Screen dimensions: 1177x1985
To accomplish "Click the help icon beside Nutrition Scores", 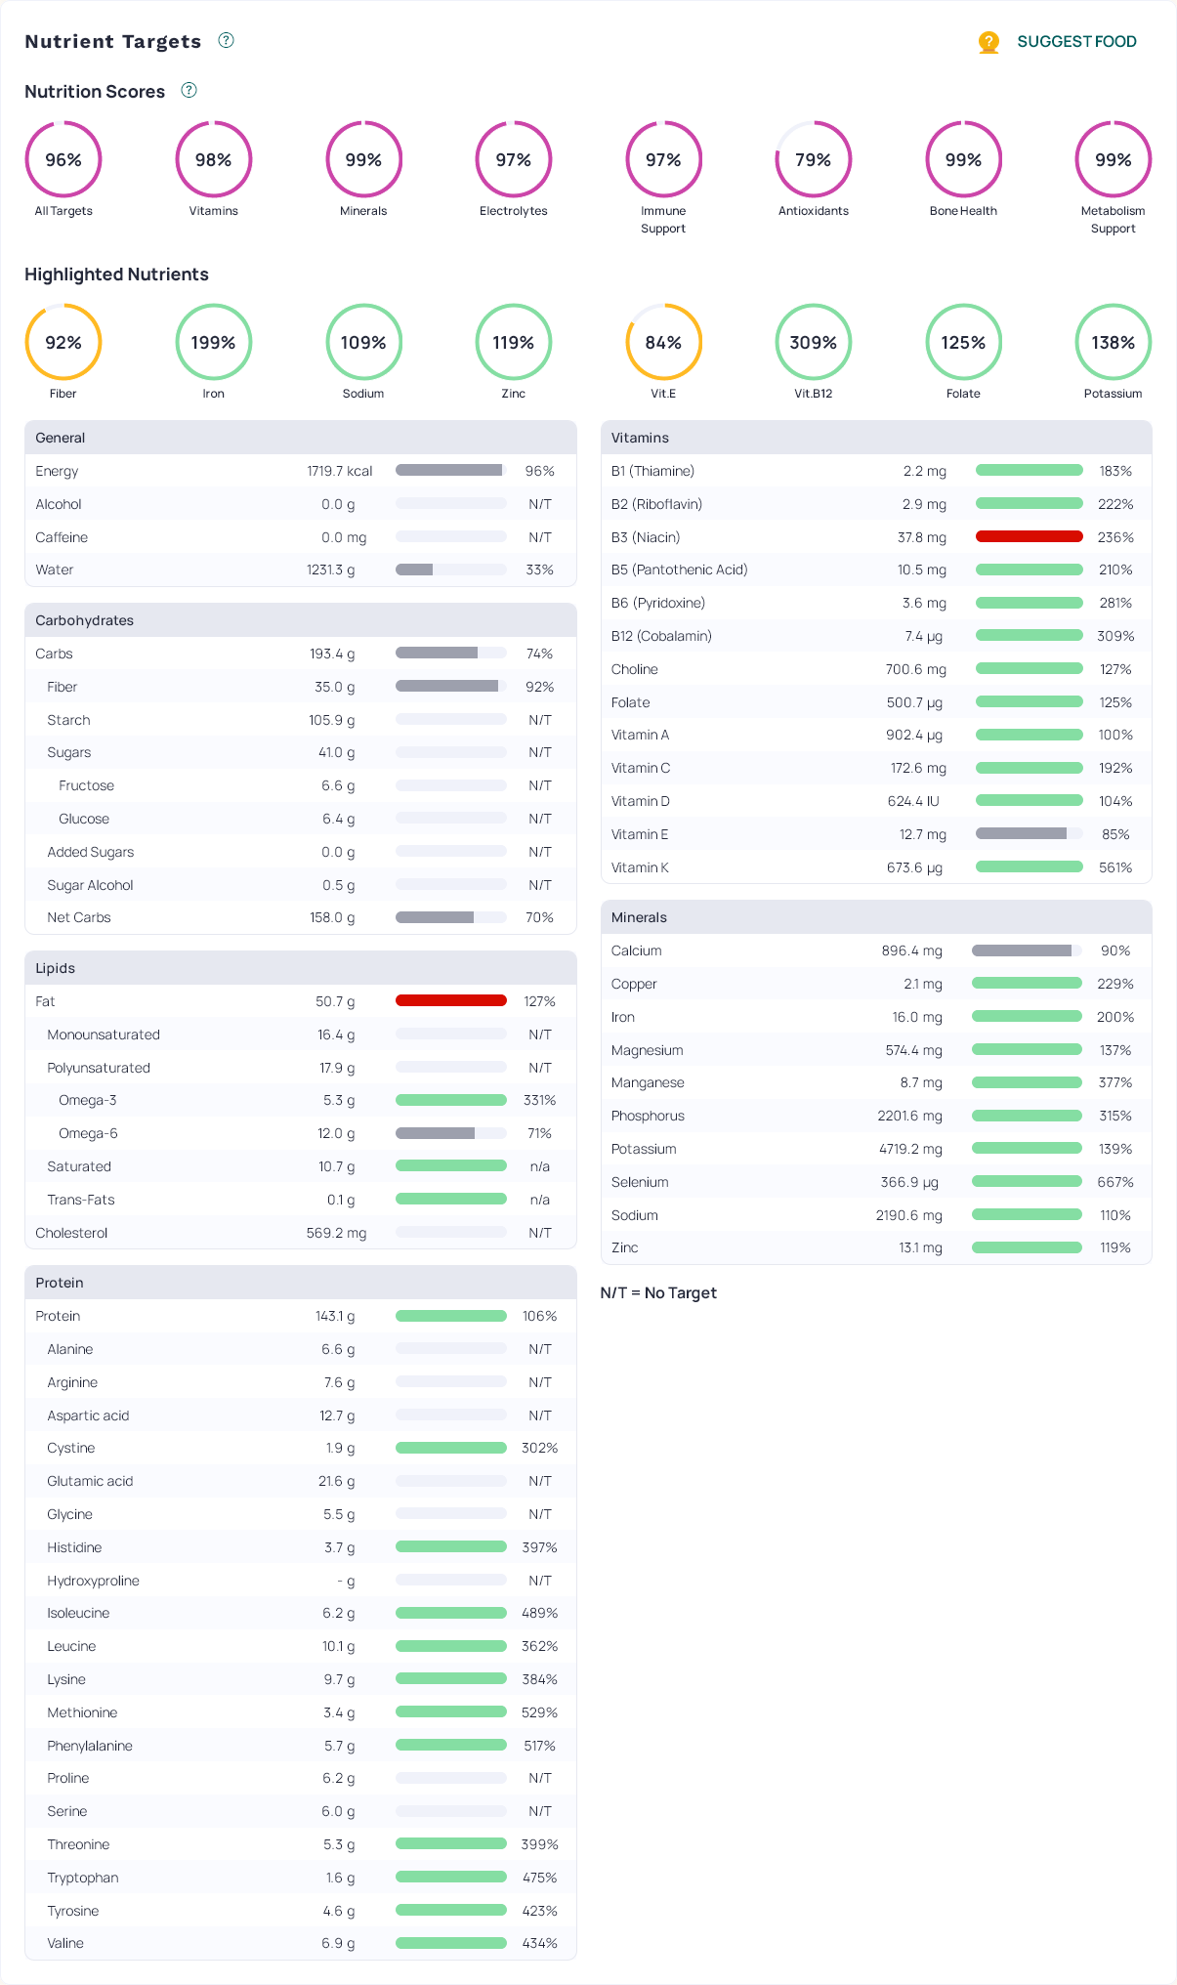I will (x=189, y=90).
